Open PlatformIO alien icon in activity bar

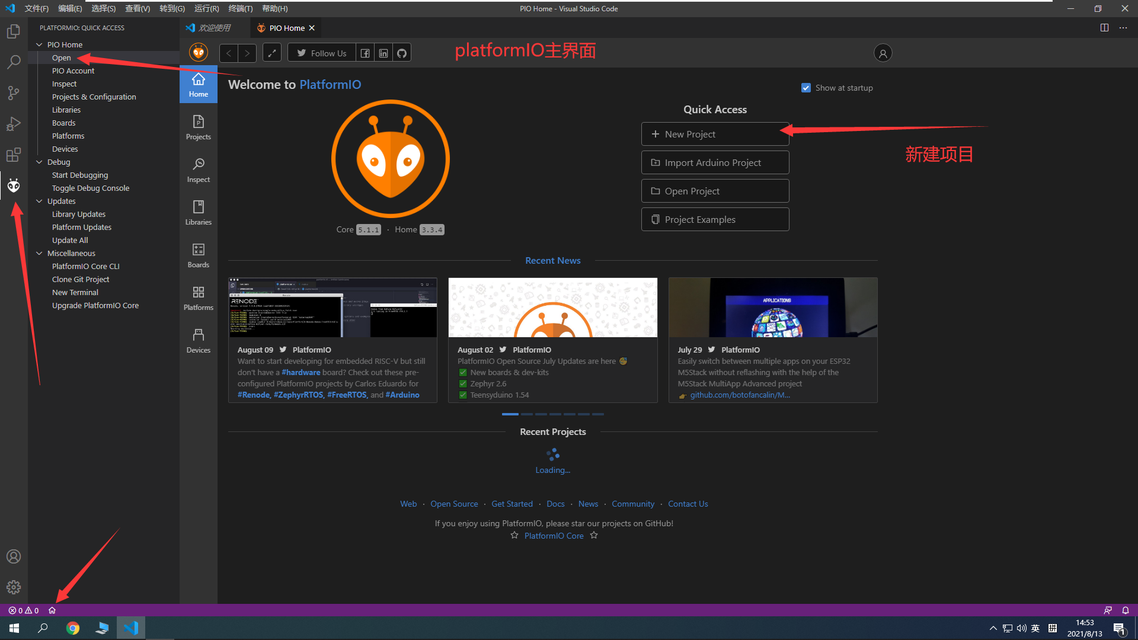coord(14,186)
